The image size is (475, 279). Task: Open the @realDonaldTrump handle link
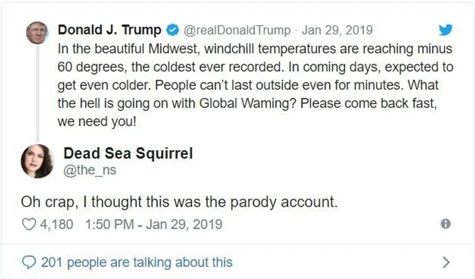236,30
